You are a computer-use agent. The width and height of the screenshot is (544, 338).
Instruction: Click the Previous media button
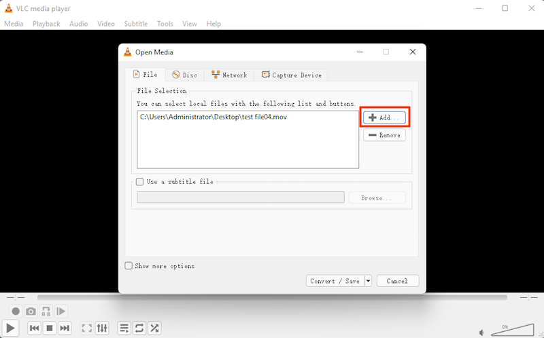(x=35, y=328)
